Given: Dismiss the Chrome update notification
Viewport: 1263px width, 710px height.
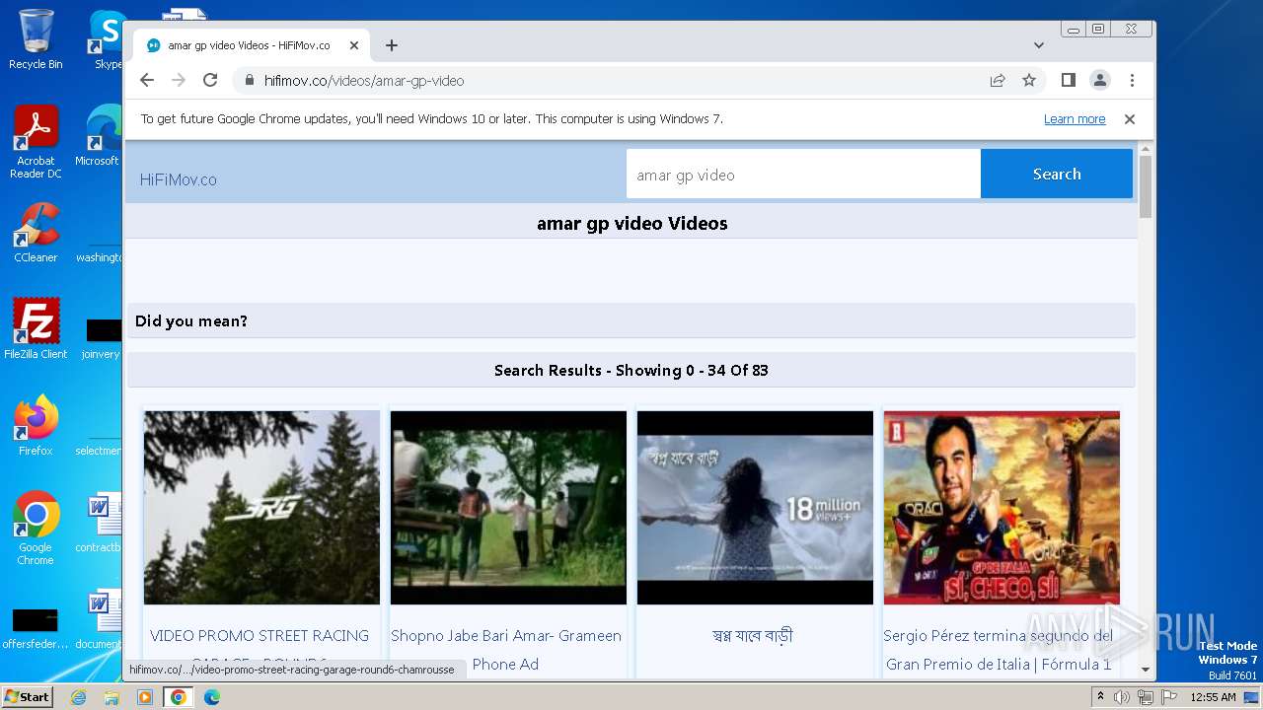Looking at the screenshot, I should coord(1130,119).
